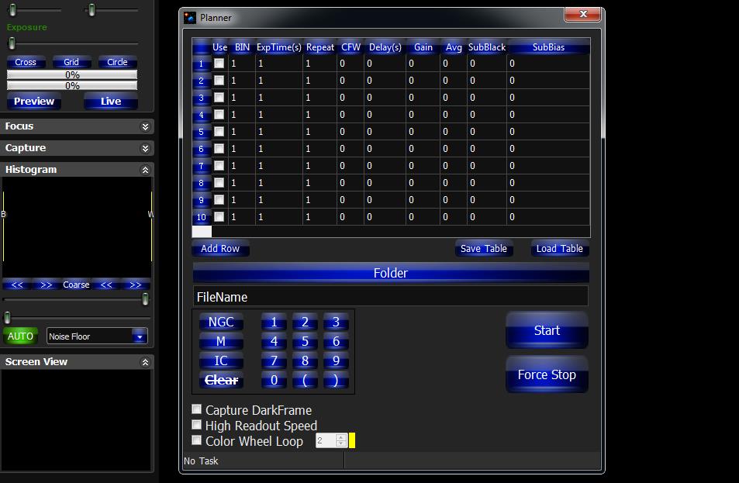
Task: Increase the Color Wheel Loop count
Action: point(341,437)
